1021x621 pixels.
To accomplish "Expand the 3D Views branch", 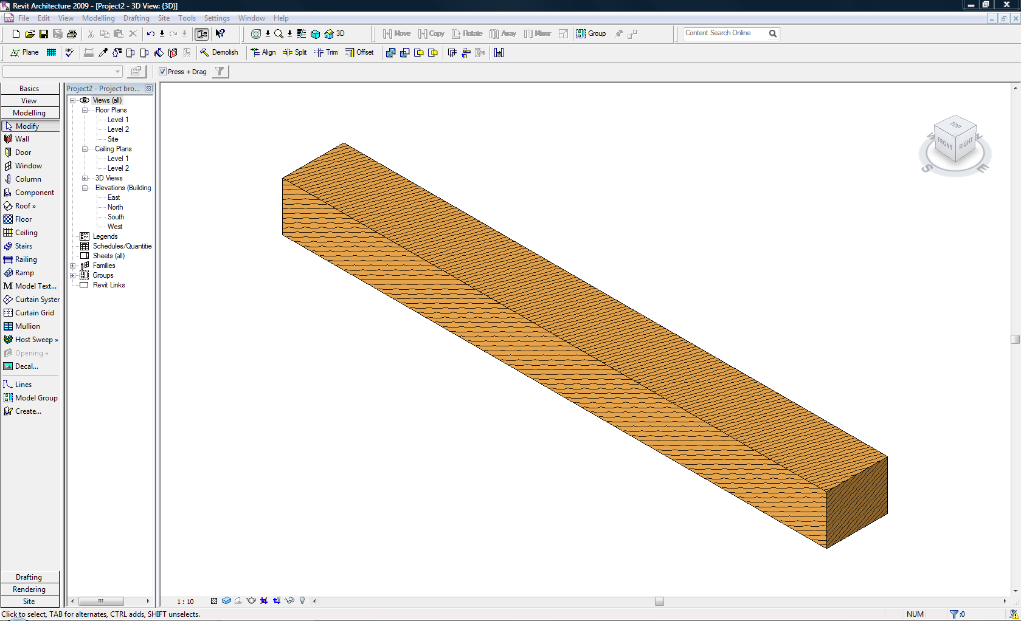I will coord(85,178).
